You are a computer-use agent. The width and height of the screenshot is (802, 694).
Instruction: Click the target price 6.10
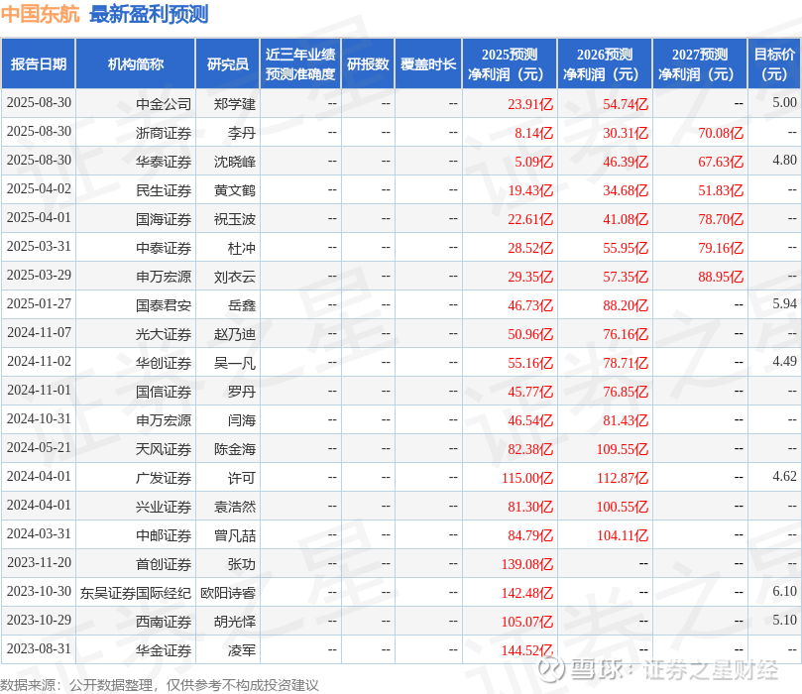pos(784,591)
